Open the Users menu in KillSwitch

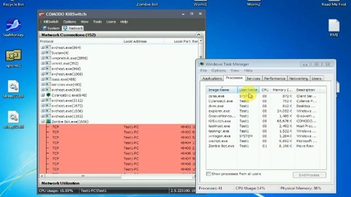click(x=111, y=22)
